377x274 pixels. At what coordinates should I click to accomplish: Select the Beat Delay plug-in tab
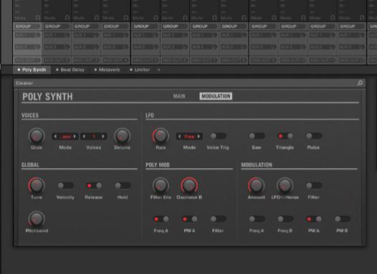pos(70,70)
